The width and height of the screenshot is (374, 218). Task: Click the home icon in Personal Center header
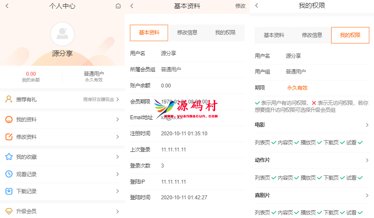point(118,6)
